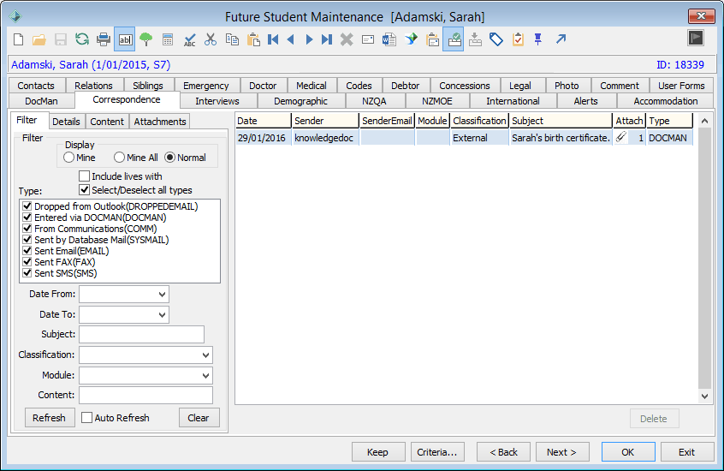
Task: Click the OK button
Action: 628,452
